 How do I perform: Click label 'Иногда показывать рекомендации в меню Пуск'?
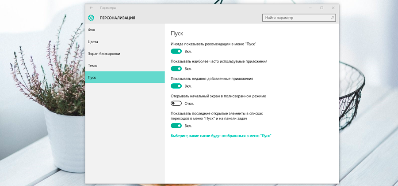pos(214,44)
